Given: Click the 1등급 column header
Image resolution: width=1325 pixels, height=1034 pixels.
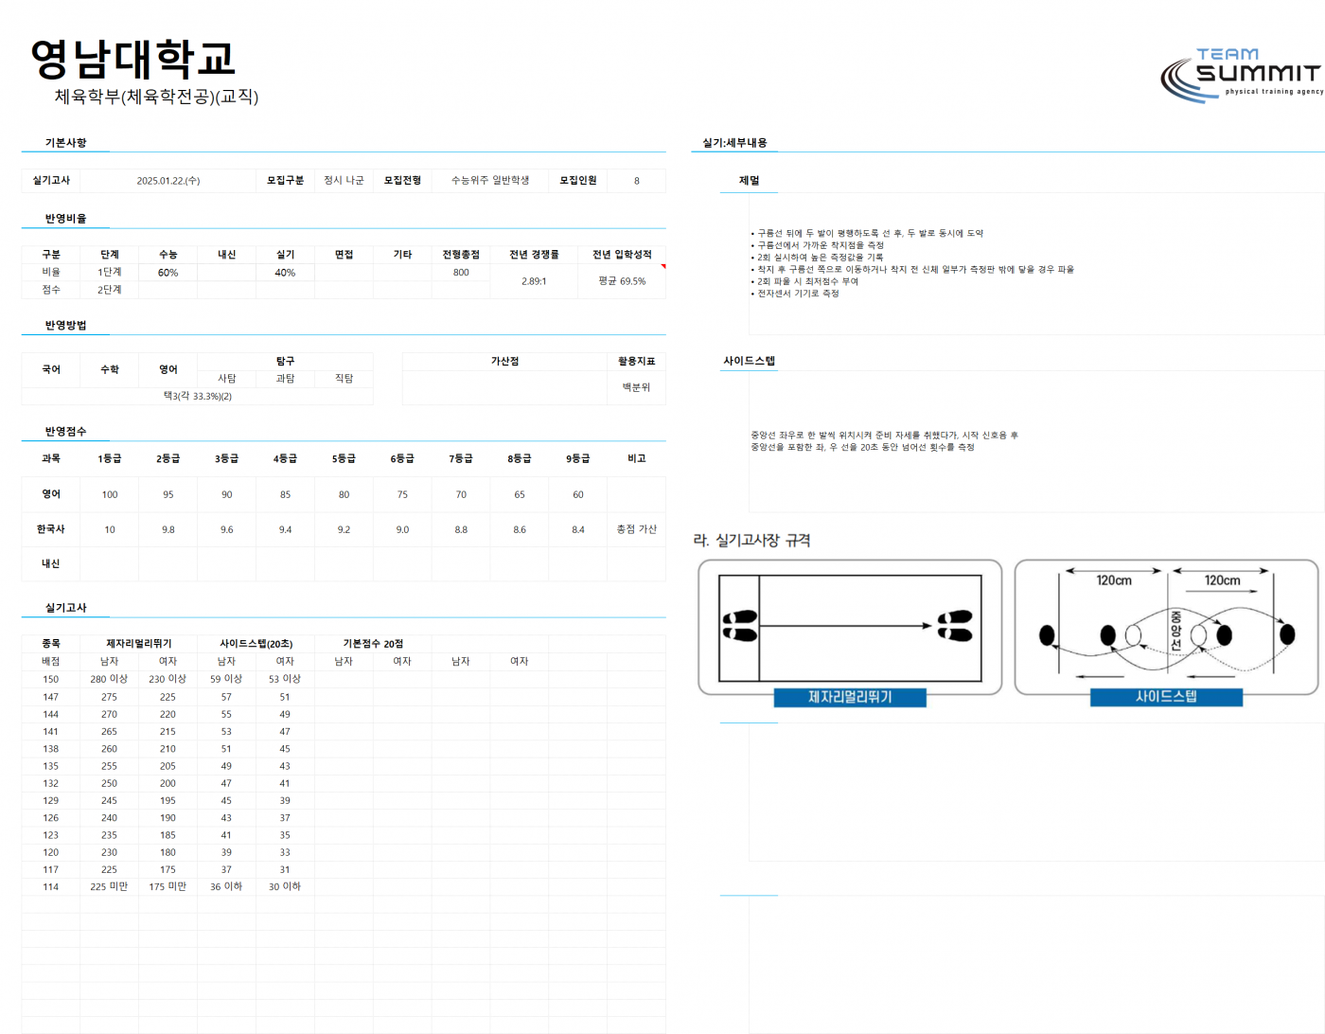Looking at the screenshot, I should tap(110, 458).
